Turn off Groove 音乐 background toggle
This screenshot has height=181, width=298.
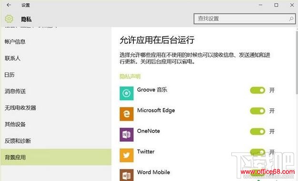pyautogui.click(x=258, y=90)
